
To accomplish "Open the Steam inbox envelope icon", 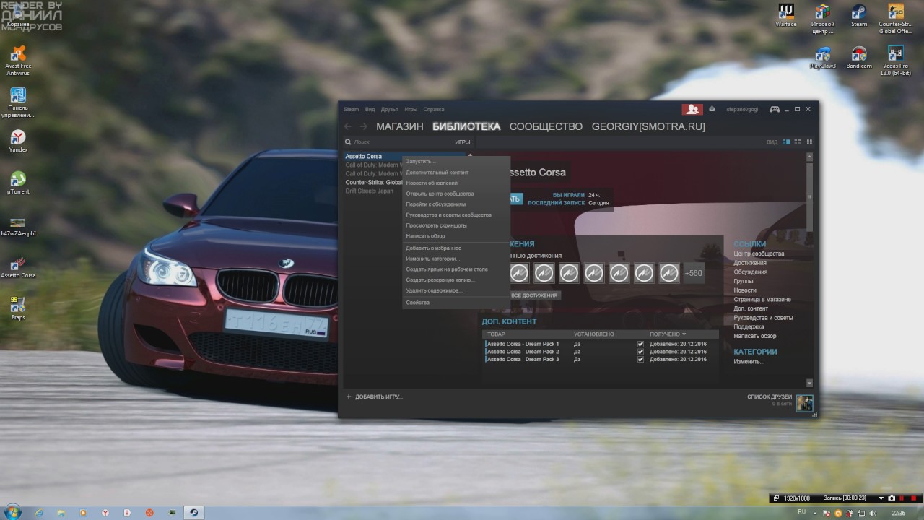I will (x=712, y=109).
